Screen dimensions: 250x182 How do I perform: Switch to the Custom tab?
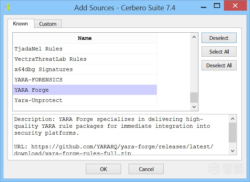tap(48, 24)
